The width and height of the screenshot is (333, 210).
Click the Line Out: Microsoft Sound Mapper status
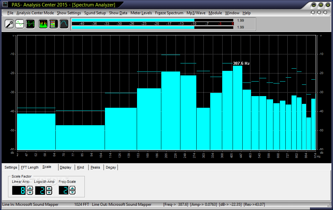pyautogui.click(x=122, y=204)
